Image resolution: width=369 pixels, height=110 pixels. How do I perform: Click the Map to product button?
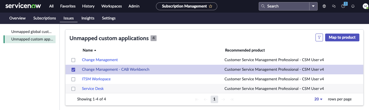pyautogui.click(x=342, y=37)
